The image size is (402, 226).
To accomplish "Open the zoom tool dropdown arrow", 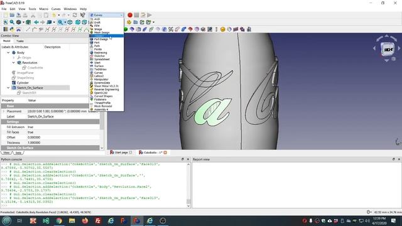I will click(x=65, y=23).
